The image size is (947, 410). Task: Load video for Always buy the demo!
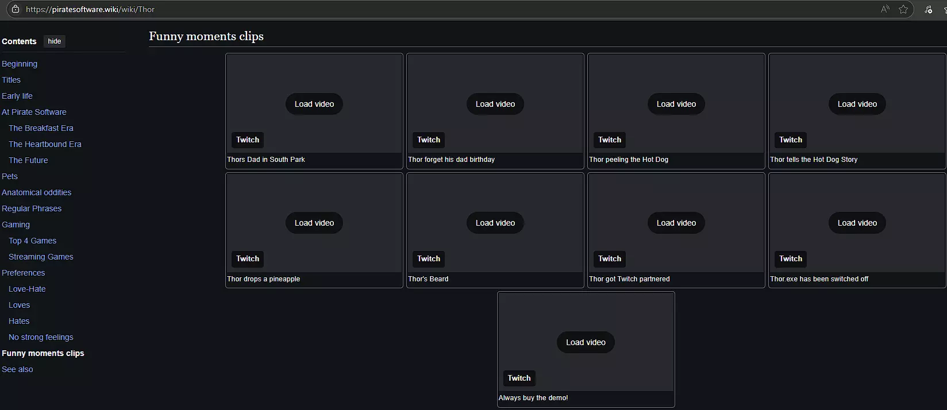pos(586,342)
